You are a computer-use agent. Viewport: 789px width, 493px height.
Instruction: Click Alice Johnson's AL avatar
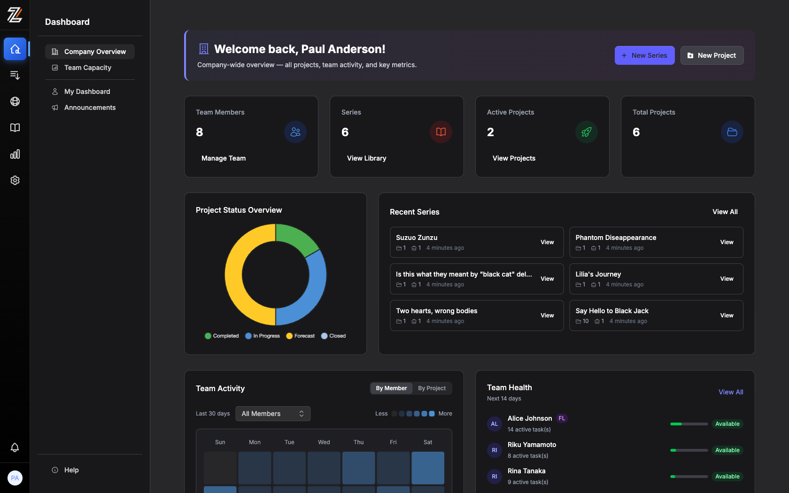click(495, 424)
